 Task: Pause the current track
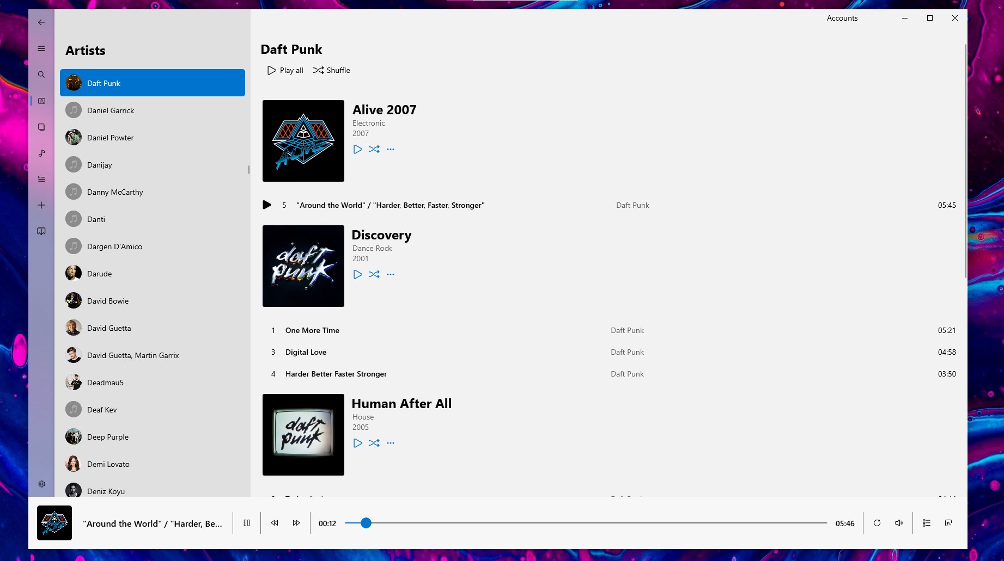[247, 523]
